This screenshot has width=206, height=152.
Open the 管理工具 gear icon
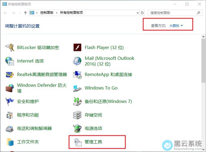coord(78,142)
